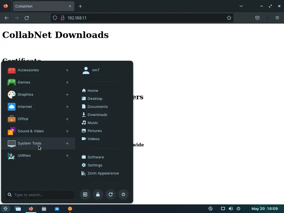Click the Zorin menu button on taskbar
Screen dimensions: 284x213
coord(6,209)
